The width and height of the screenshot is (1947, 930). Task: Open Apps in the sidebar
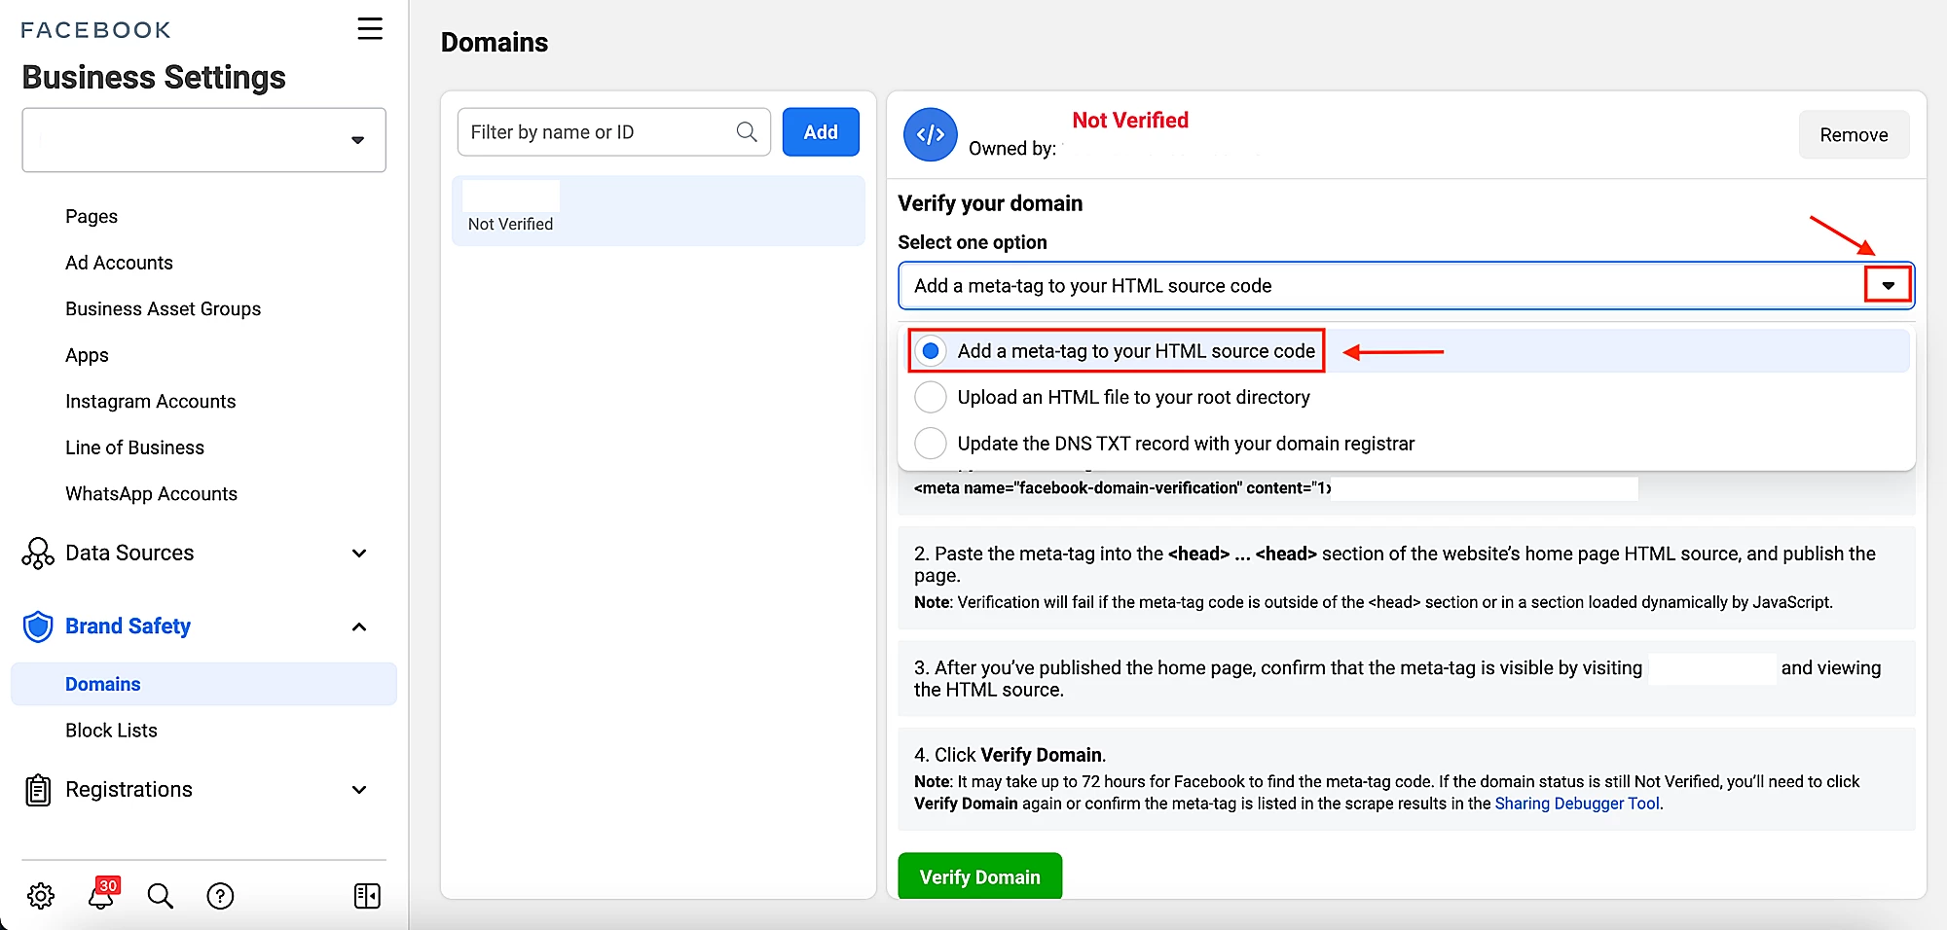click(x=87, y=355)
